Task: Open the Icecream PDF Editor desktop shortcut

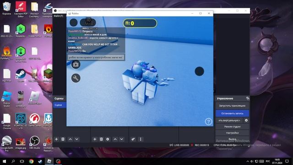Action: coord(21,9)
